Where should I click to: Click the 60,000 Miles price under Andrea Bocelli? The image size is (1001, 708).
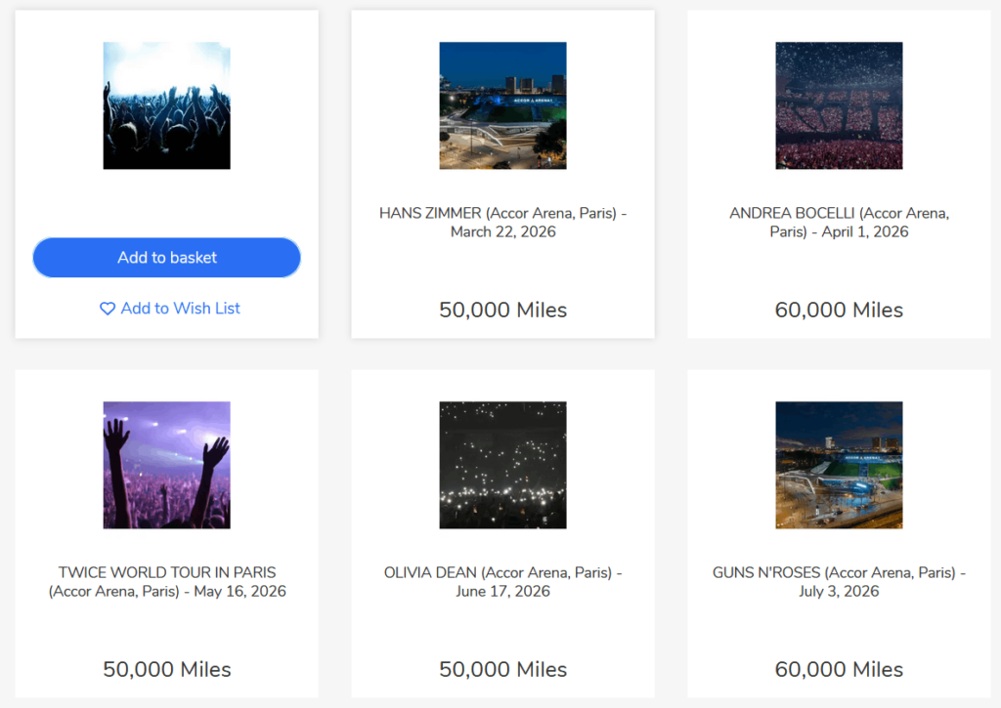pyautogui.click(x=839, y=311)
